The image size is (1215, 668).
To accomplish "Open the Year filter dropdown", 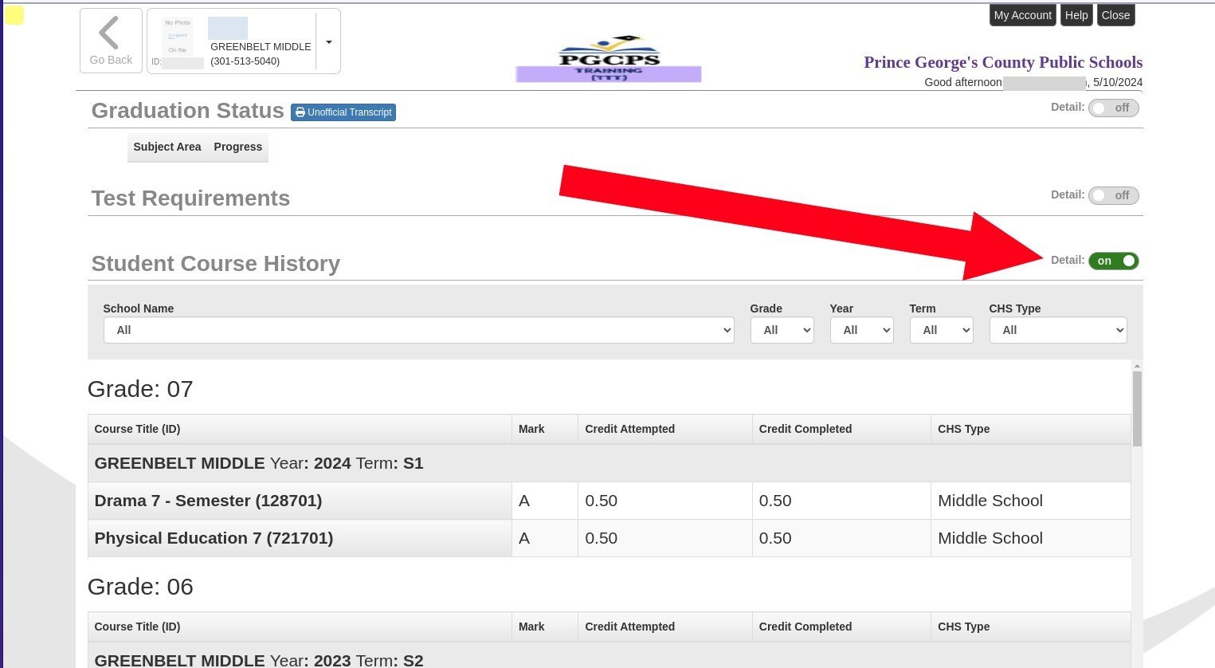I will [x=861, y=330].
